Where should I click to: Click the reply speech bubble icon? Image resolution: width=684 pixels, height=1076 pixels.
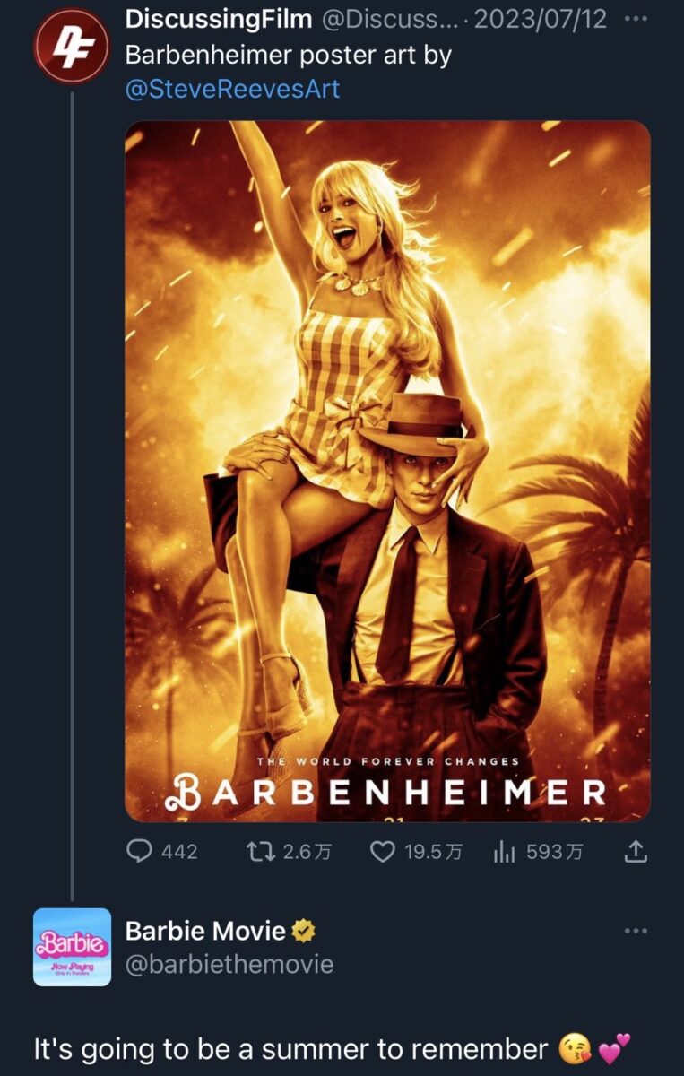click(139, 850)
